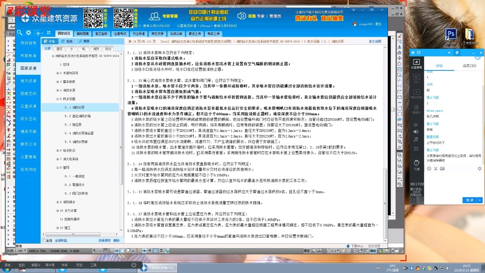Expand chapter 10 水力计算
The height and width of the screenshot is (273, 485).
pos(57,210)
